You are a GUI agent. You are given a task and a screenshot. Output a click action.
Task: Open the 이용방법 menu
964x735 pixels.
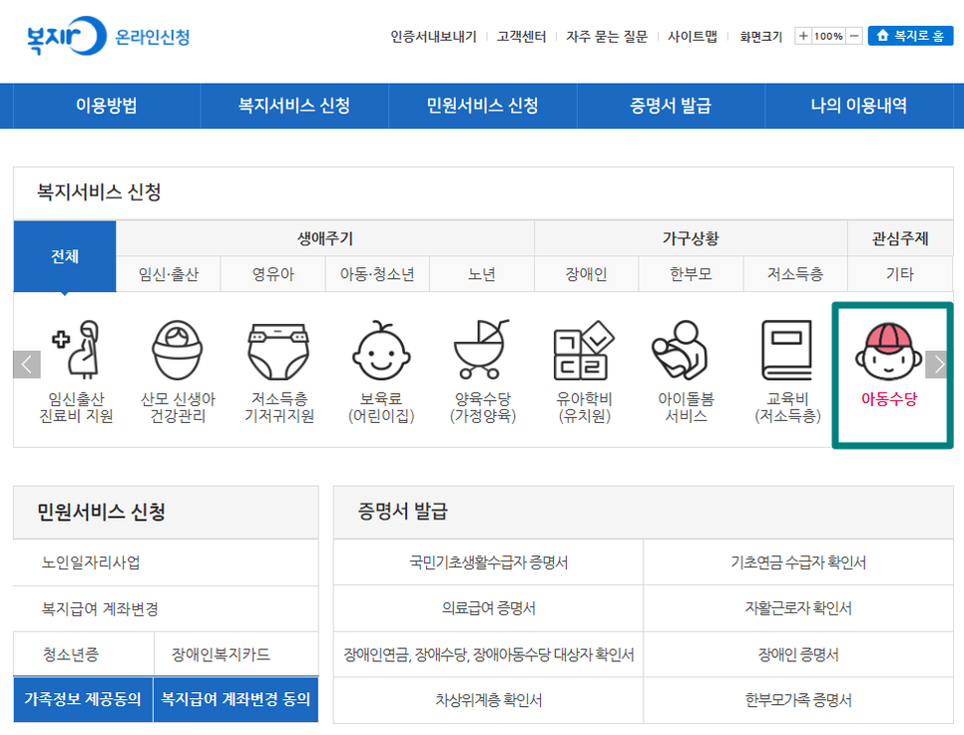107,105
